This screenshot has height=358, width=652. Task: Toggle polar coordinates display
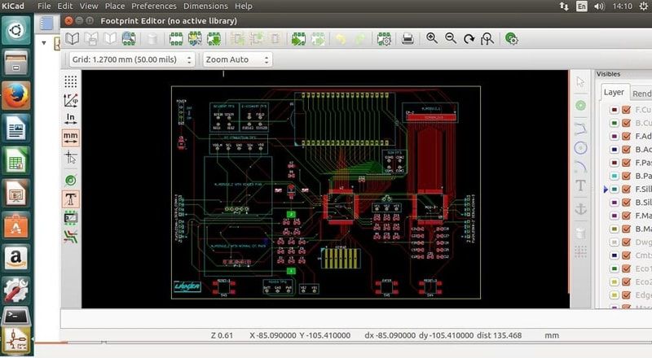click(71, 100)
